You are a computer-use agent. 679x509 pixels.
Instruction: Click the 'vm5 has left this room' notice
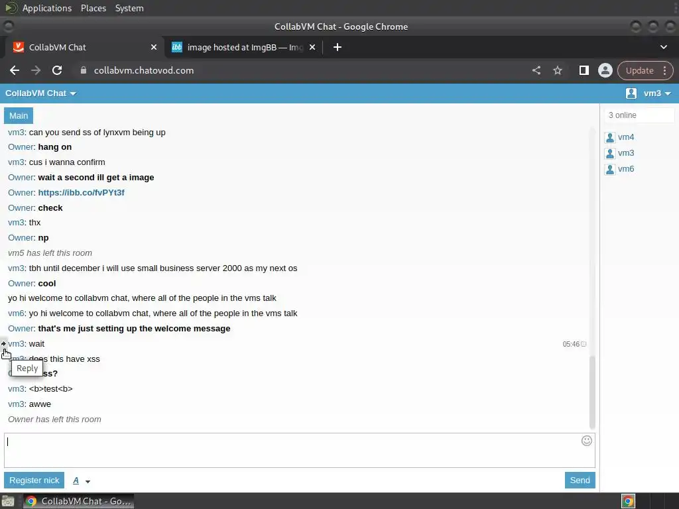point(50,253)
